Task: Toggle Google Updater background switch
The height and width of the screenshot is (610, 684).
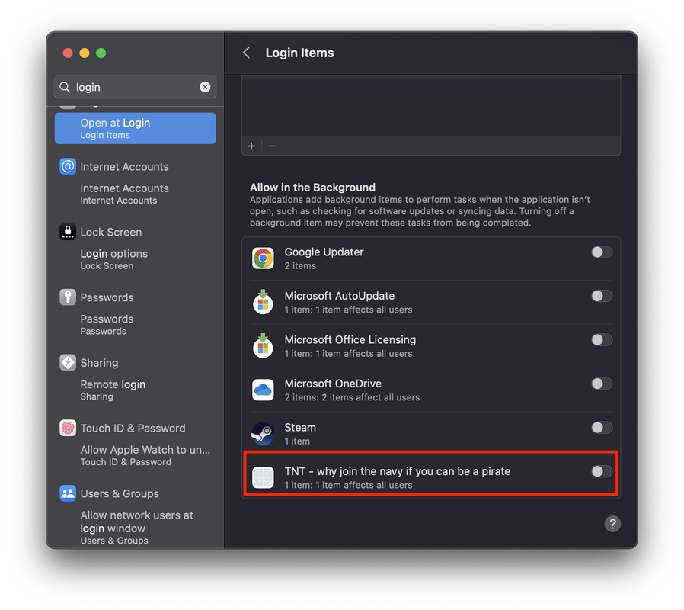Action: 602,252
